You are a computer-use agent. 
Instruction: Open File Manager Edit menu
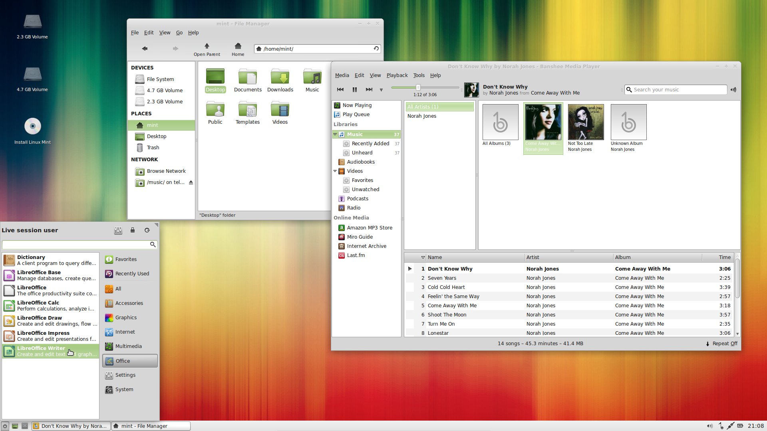149,33
